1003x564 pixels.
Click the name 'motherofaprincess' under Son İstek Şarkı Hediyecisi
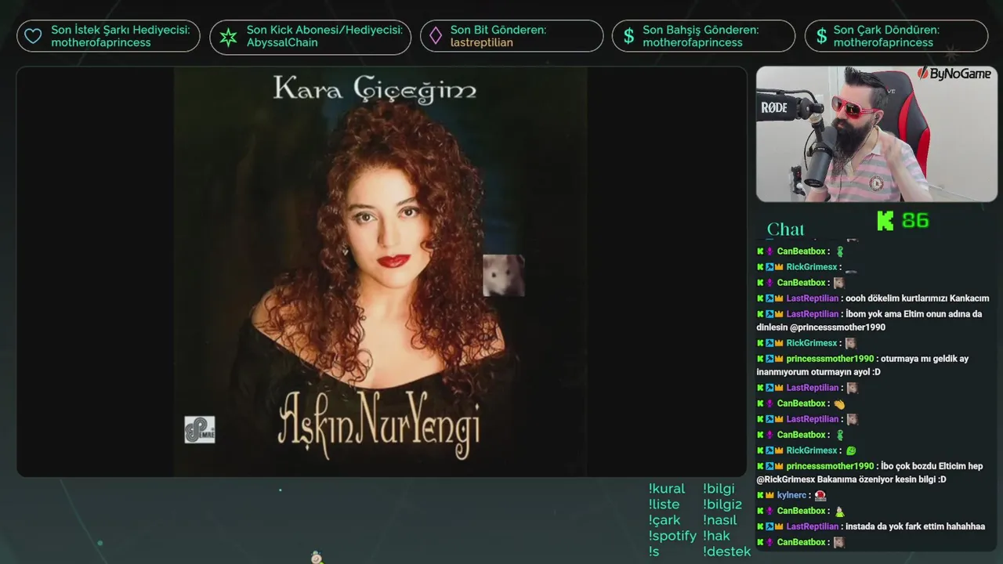(101, 42)
